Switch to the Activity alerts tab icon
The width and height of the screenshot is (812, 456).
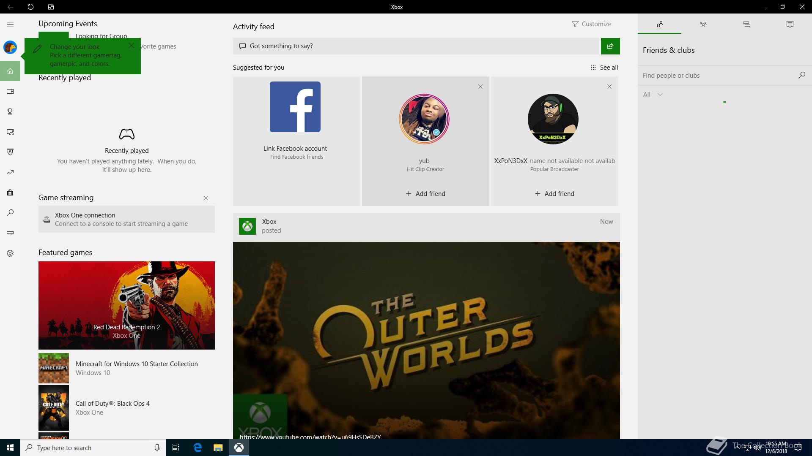(790, 24)
